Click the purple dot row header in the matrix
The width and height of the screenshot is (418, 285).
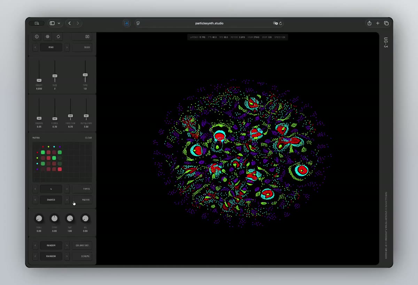pos(37,169)
